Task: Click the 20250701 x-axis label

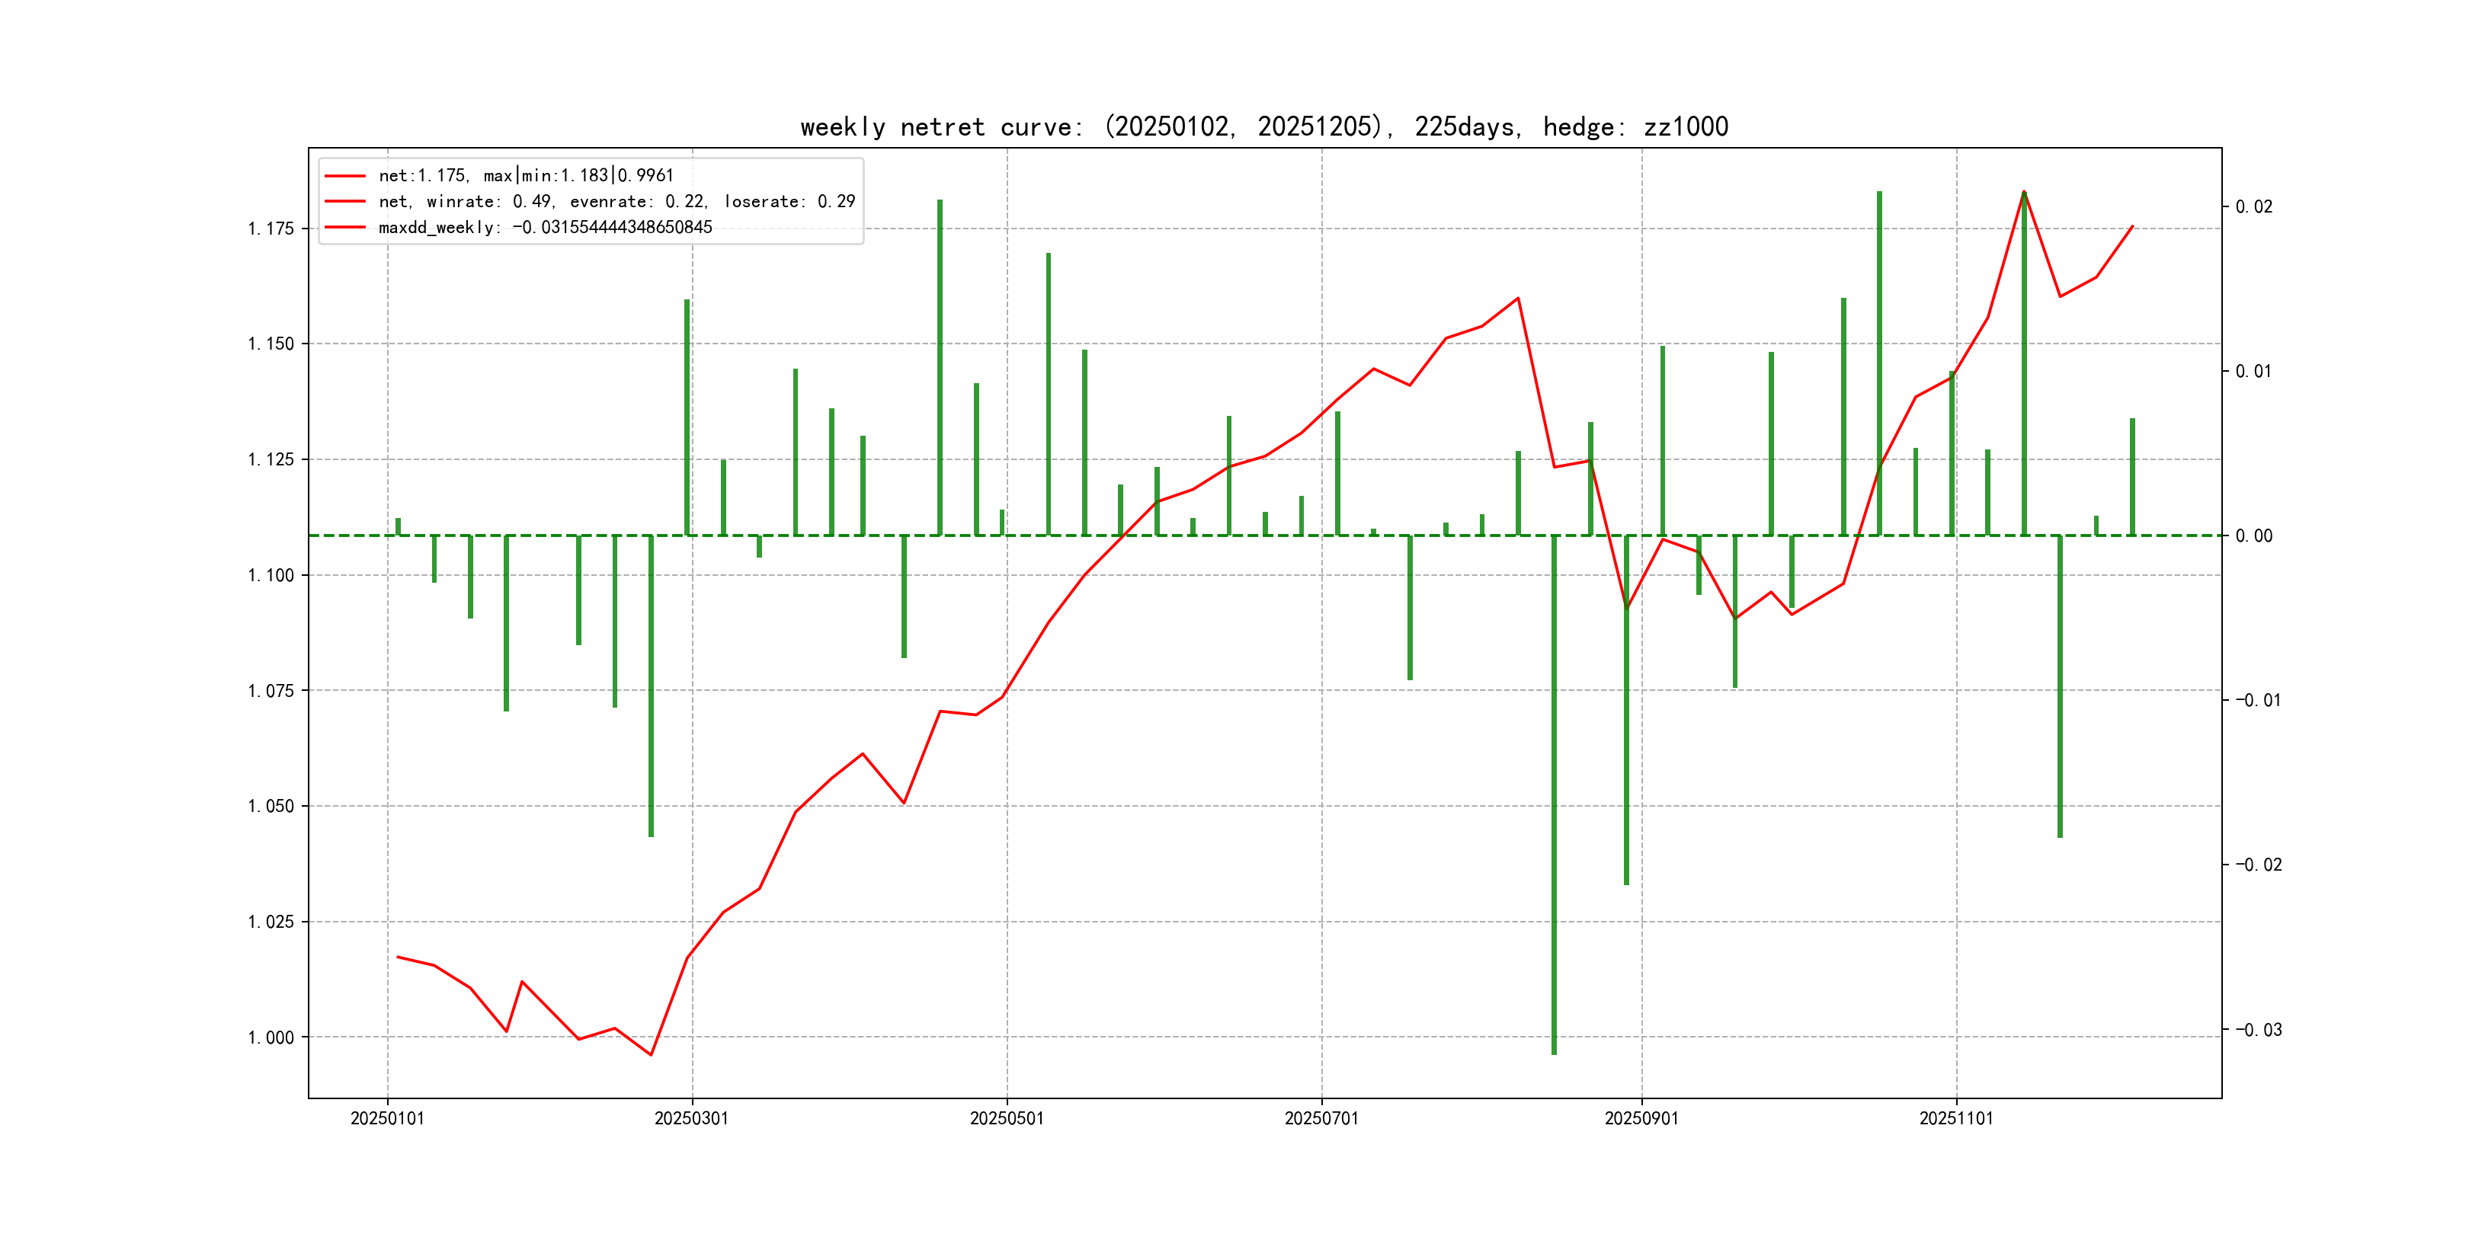Action: 1321,1118
